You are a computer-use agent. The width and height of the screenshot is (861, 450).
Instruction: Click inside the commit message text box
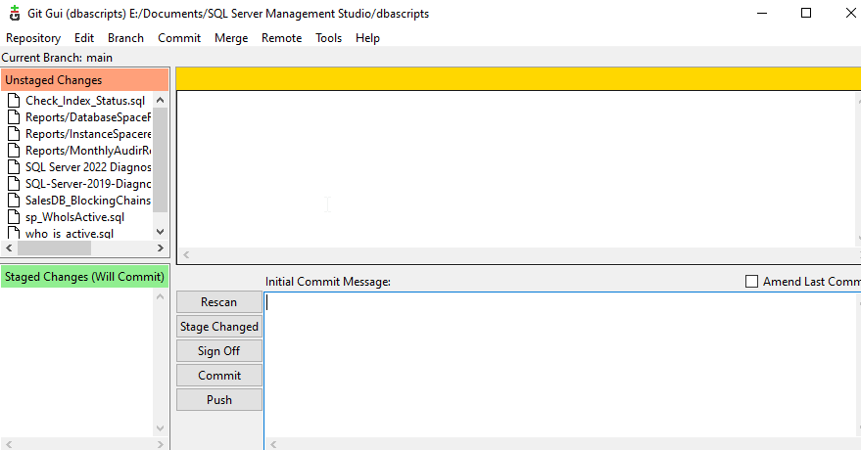(558, 362)
